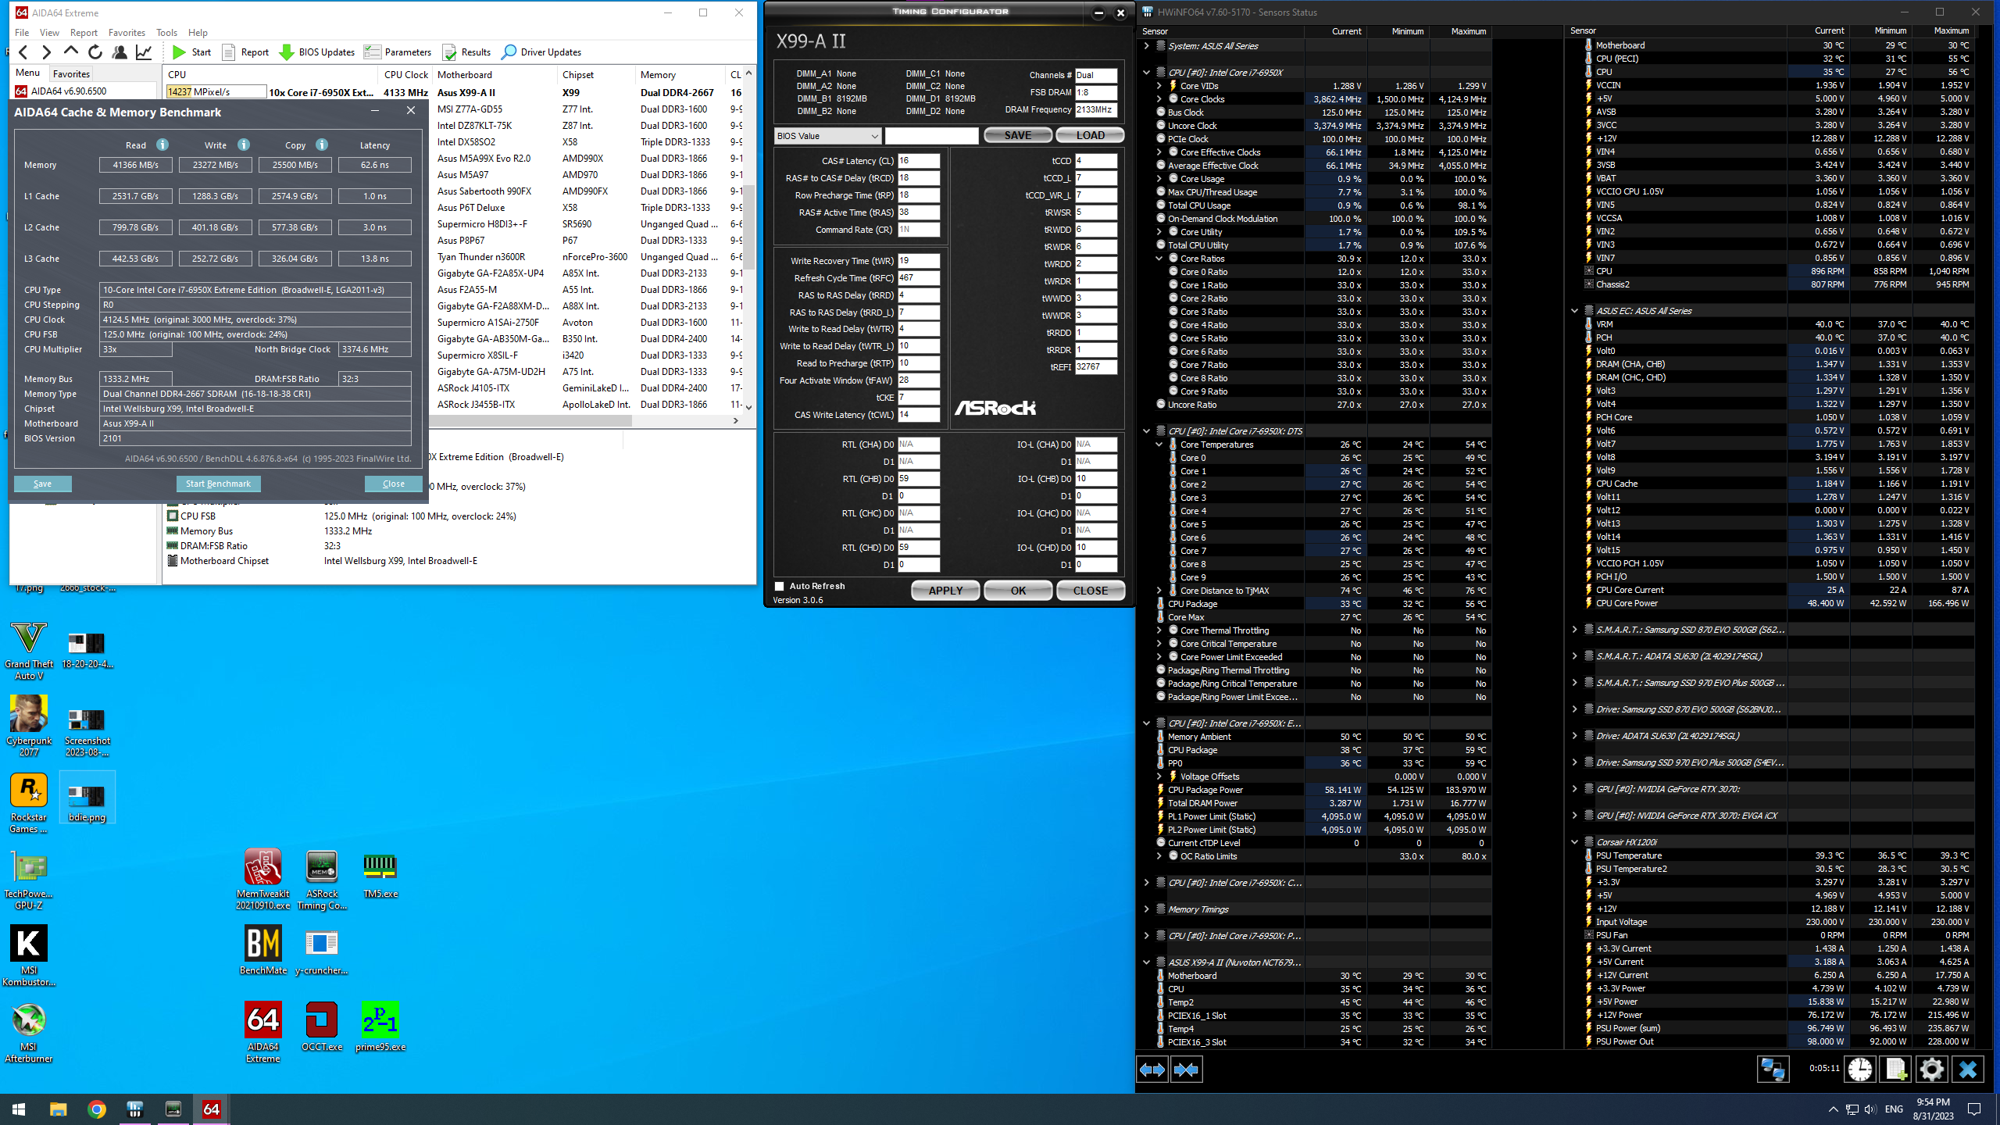Viewport: 2000px width, 1125px height.
Task: Click HWiNFO expand columns arrows icon
Action: tap(1152, 1070)
